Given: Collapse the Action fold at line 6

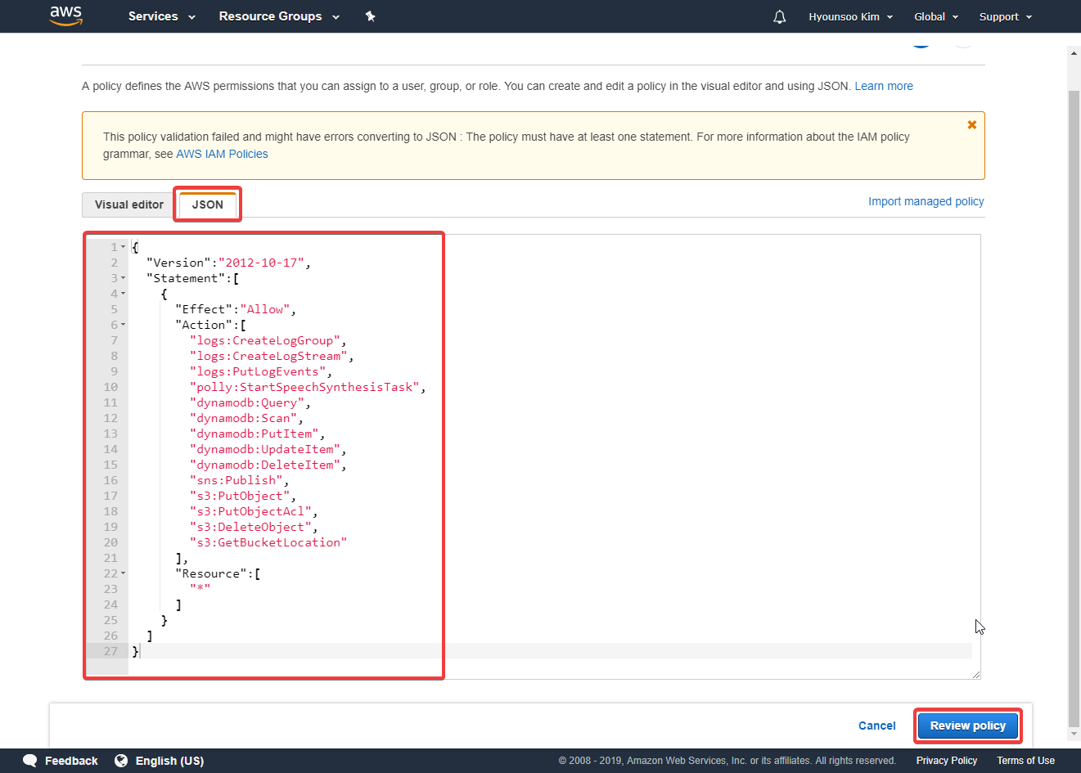Looking at the screenshot, I should [124, 325].
